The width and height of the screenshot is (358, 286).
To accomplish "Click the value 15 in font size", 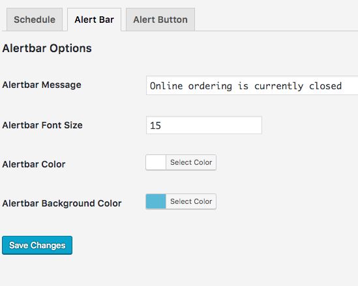I will tap(155, 126).
